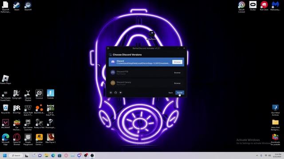Screen dimensions: 284x159
Task: Click the heart donate icon in installer
Action: (x=120, y=93)
